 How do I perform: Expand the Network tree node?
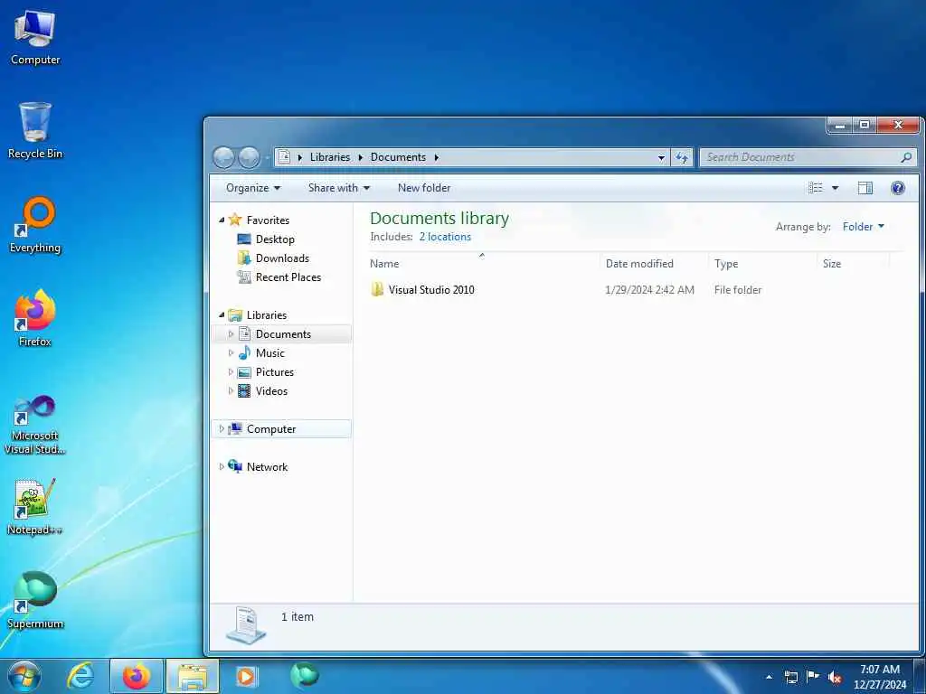coord(222,467)
